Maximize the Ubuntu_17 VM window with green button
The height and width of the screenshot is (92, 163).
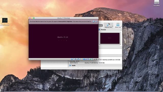[34, 18]
